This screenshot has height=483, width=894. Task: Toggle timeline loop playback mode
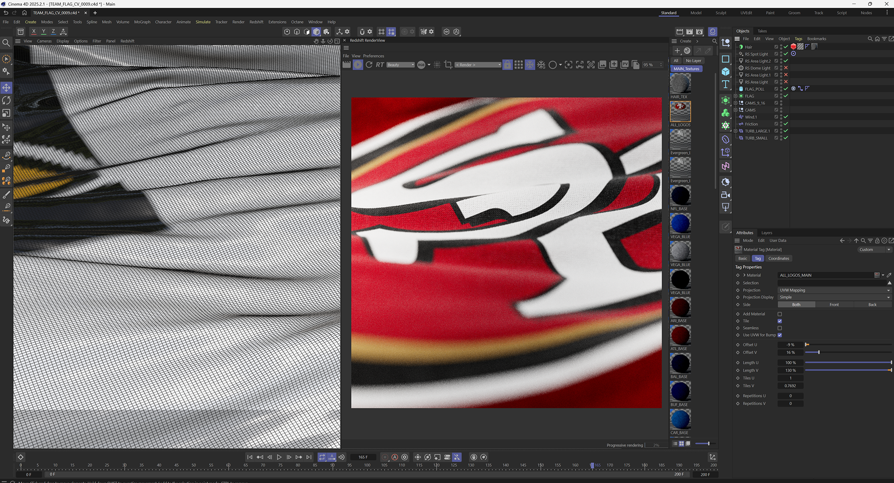click(322, 457)
